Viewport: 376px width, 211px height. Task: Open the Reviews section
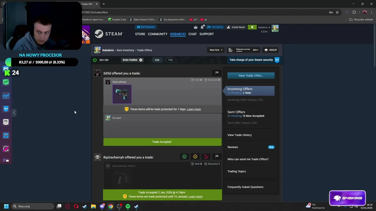(x=233, y=147)
